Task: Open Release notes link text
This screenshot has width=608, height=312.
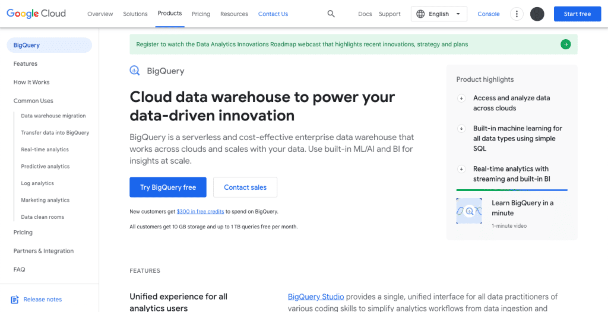Action: click(43, 299)
